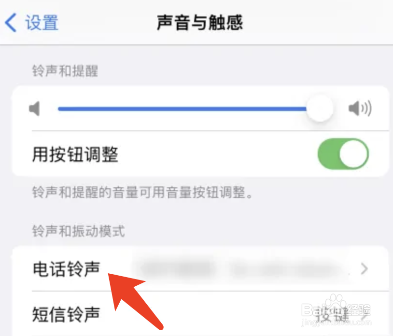Click the 铃声和提醒 section header
Image resolution: width=393 pixels, height=336 pixels.
(x=65, y=70)
